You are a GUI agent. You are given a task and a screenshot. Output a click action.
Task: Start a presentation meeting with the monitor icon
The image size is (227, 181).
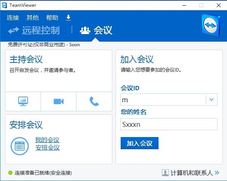click(x=23, y=101)
